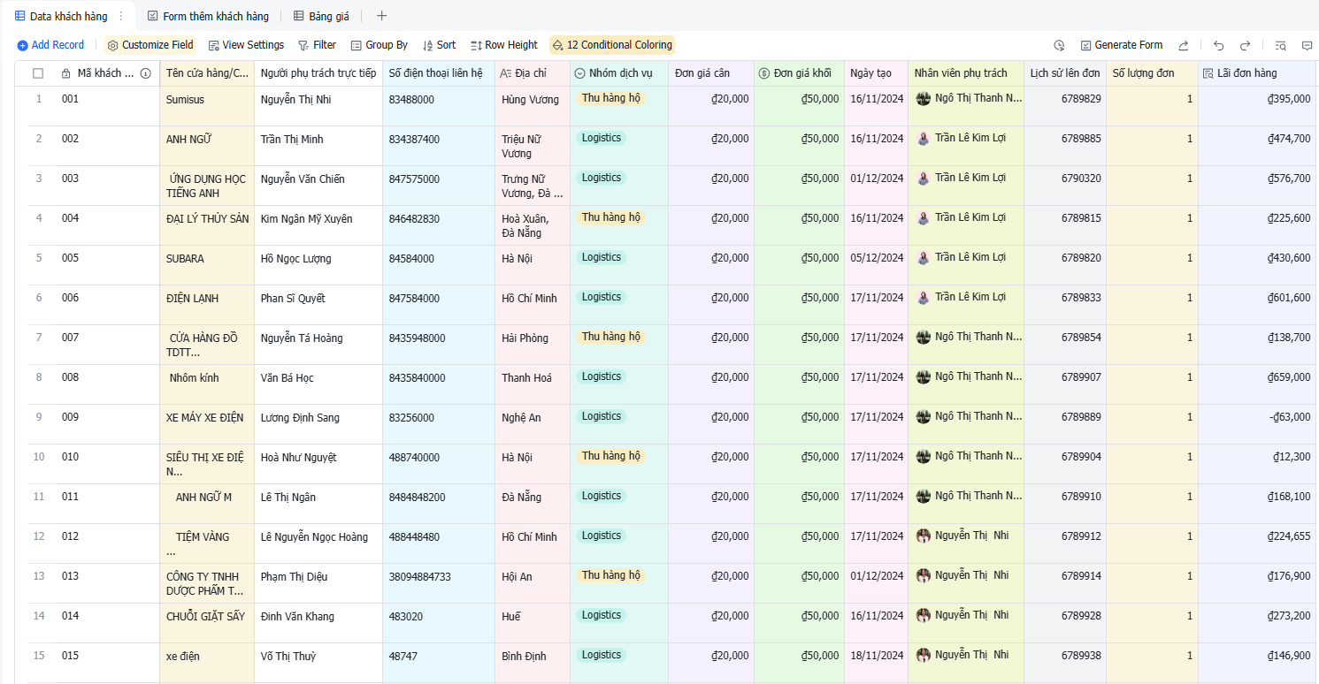Select the Lịch sử lên đơn column header
Viewport: 1319px width, 684px height.
click(1065, 73)
